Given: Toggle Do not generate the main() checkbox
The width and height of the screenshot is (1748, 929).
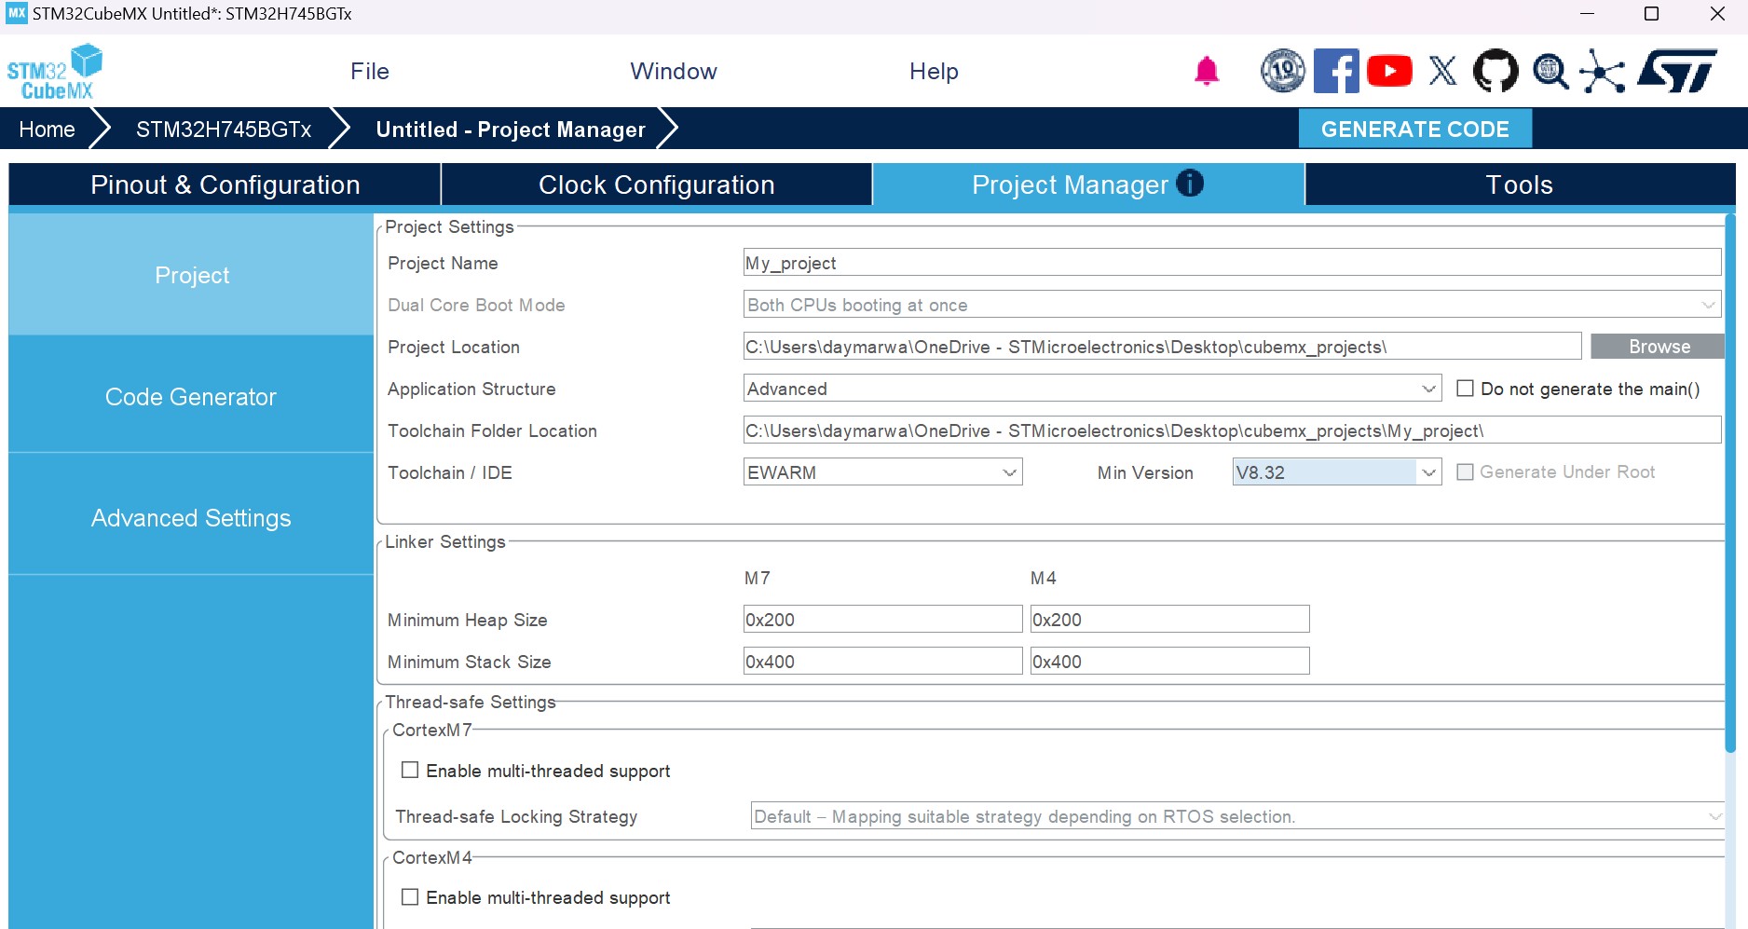Looking at the screenshot, I should pyautogui.click(x=1465, y=389).
